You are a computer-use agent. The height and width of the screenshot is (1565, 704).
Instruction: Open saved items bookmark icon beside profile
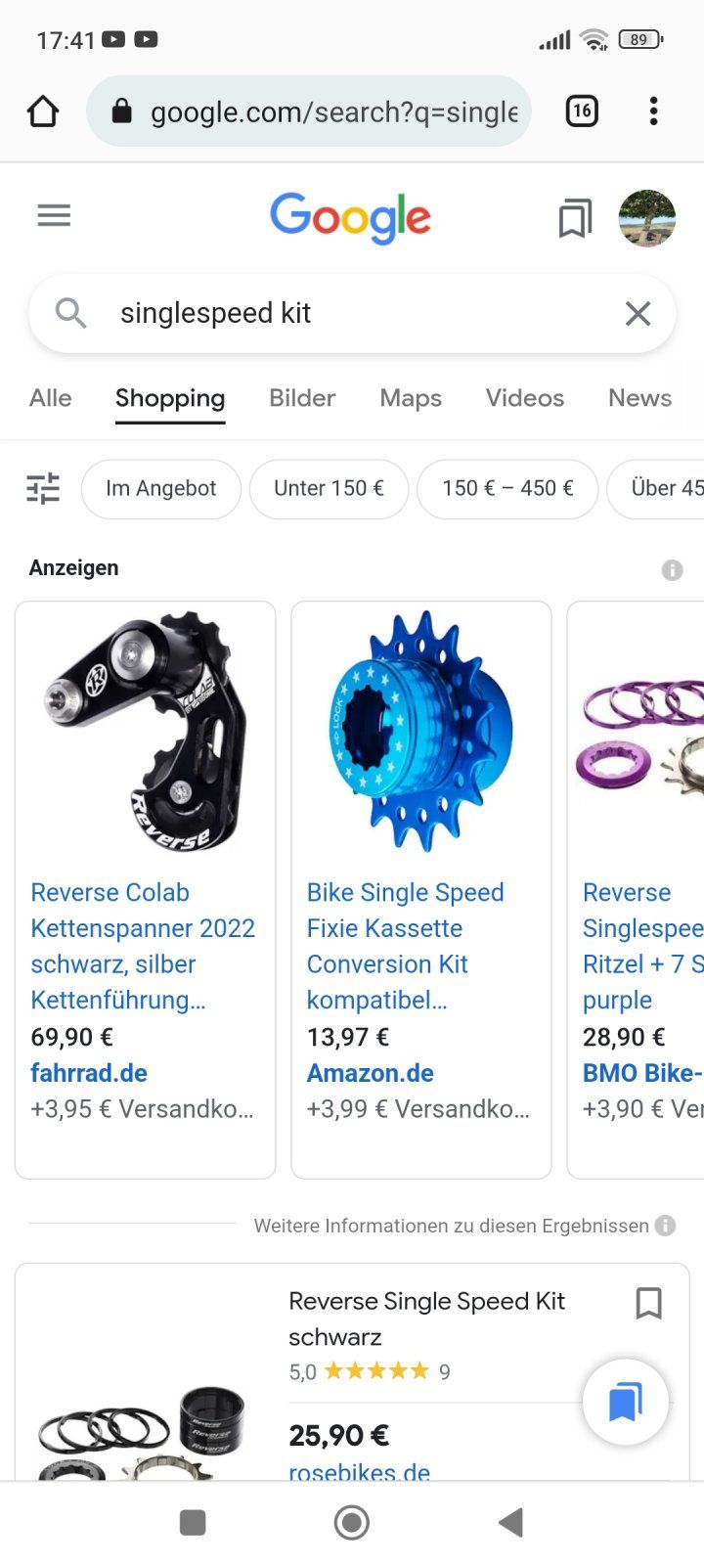[x=575, y=218]
